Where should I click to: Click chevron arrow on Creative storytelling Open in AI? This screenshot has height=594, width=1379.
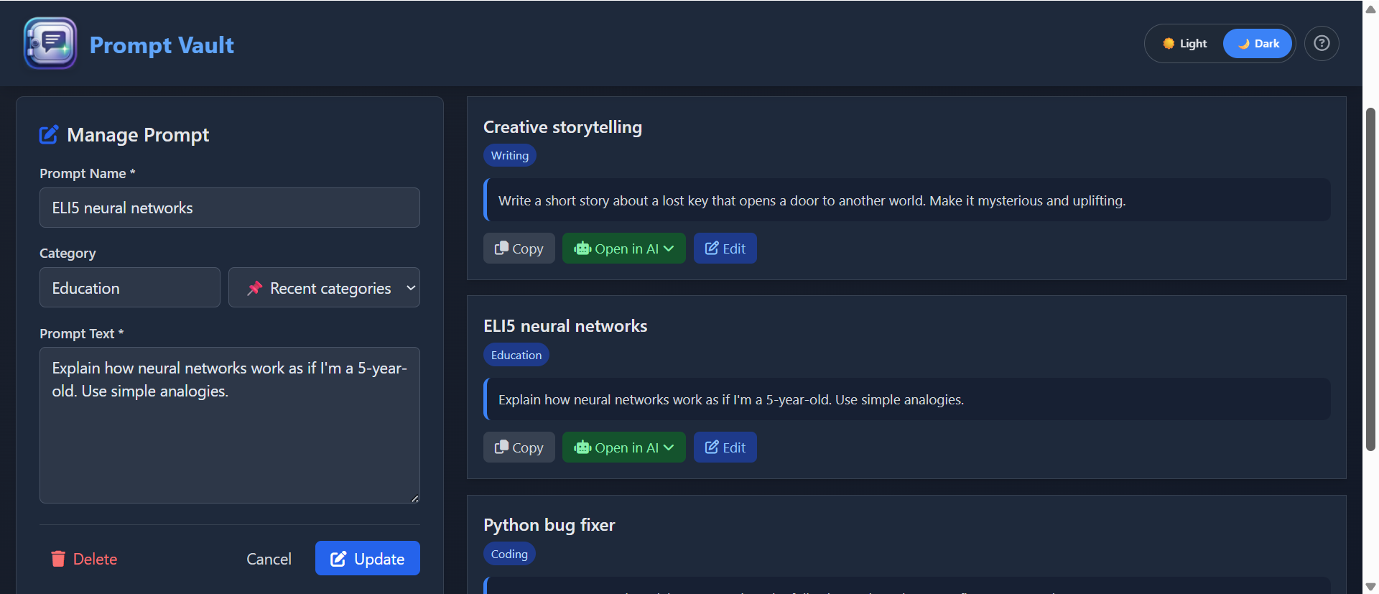pos(669,249)
